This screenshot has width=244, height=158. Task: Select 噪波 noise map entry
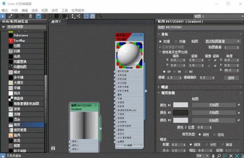click(26, 72)
